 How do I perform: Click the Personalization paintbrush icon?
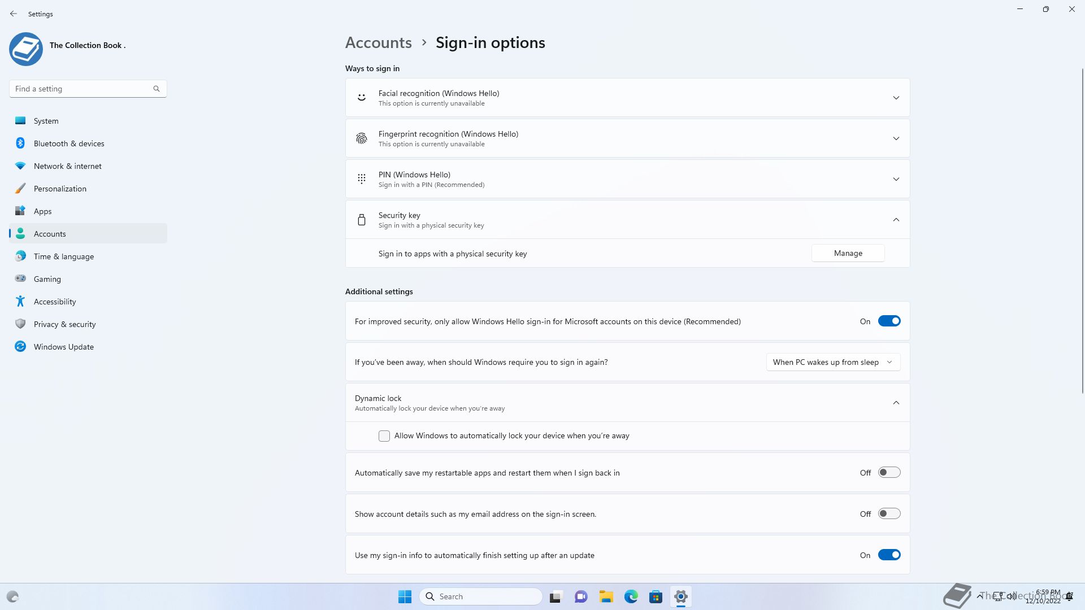coord(20,188)
